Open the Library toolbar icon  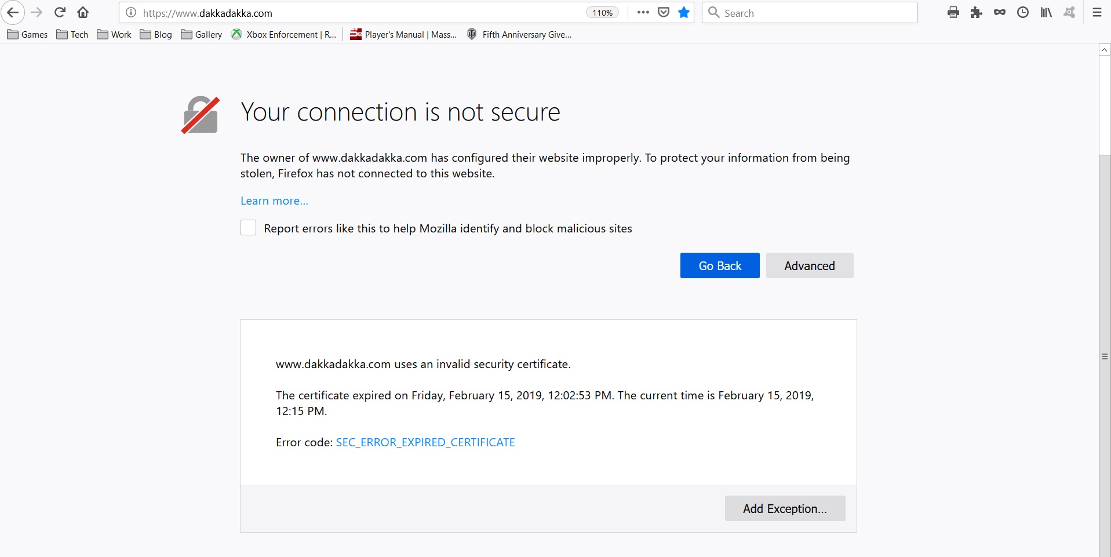[1046, 13]
